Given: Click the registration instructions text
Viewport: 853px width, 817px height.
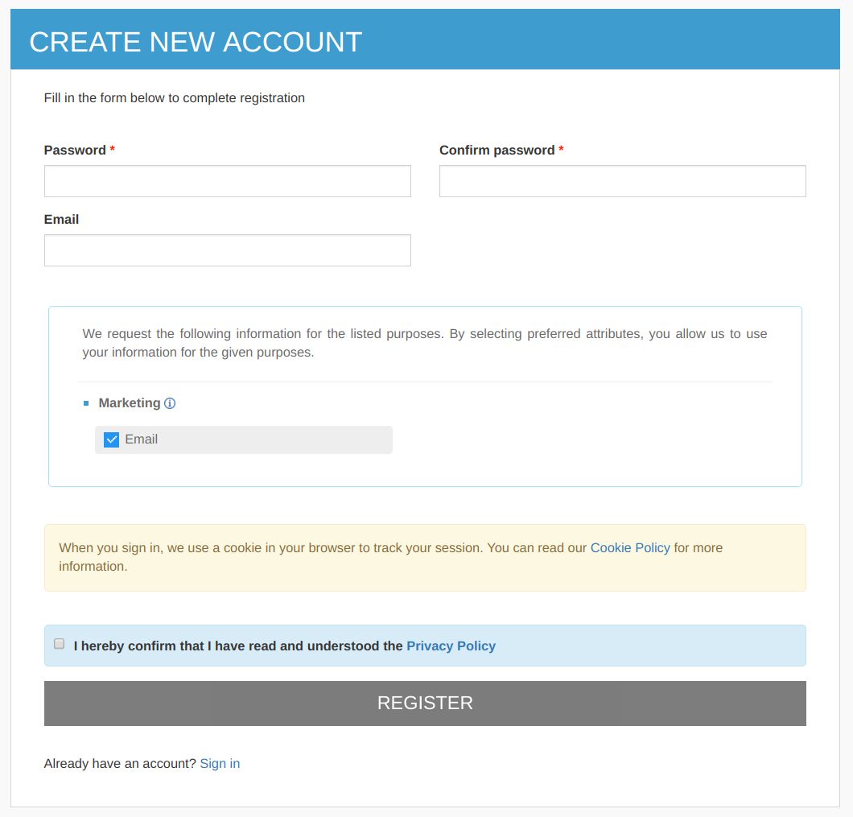Looking at the screenshot, I should point(174,97).
